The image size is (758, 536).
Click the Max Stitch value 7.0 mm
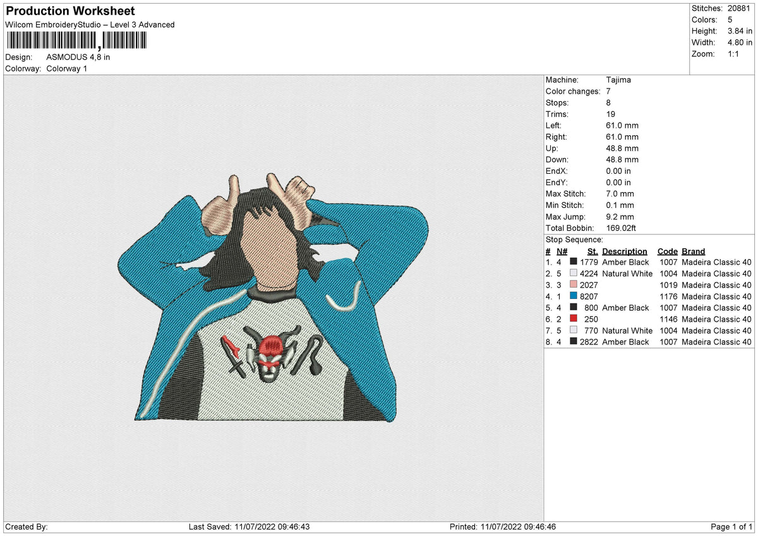point(620,194)
